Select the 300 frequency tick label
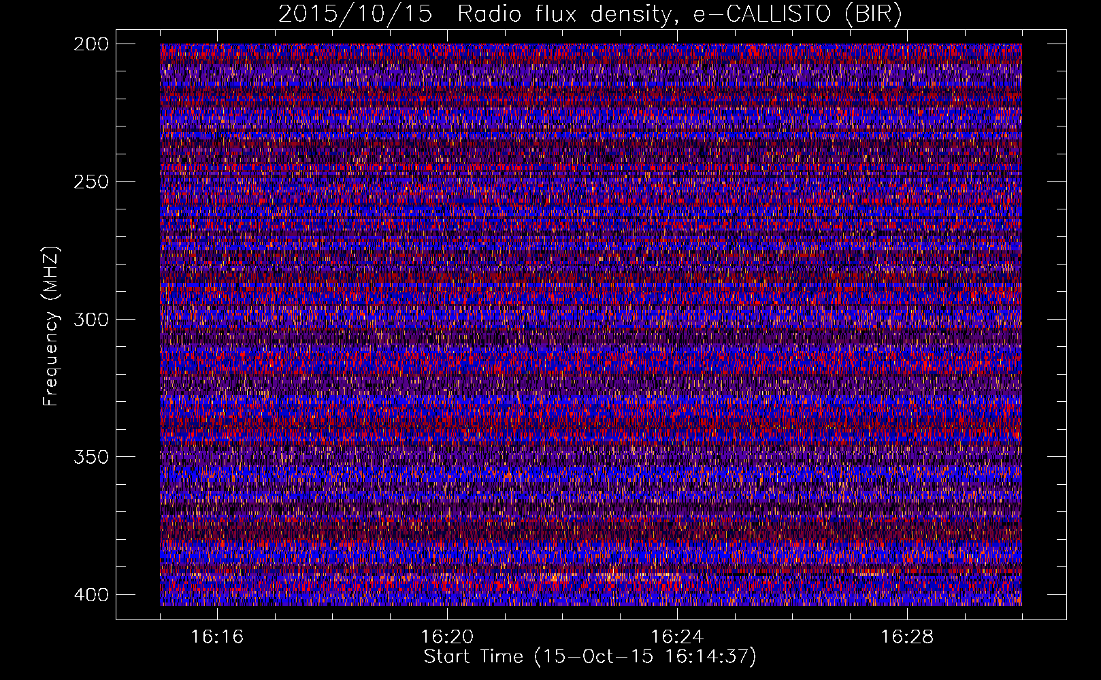This screenshot has width=1101, height=680. pos(91,319)
